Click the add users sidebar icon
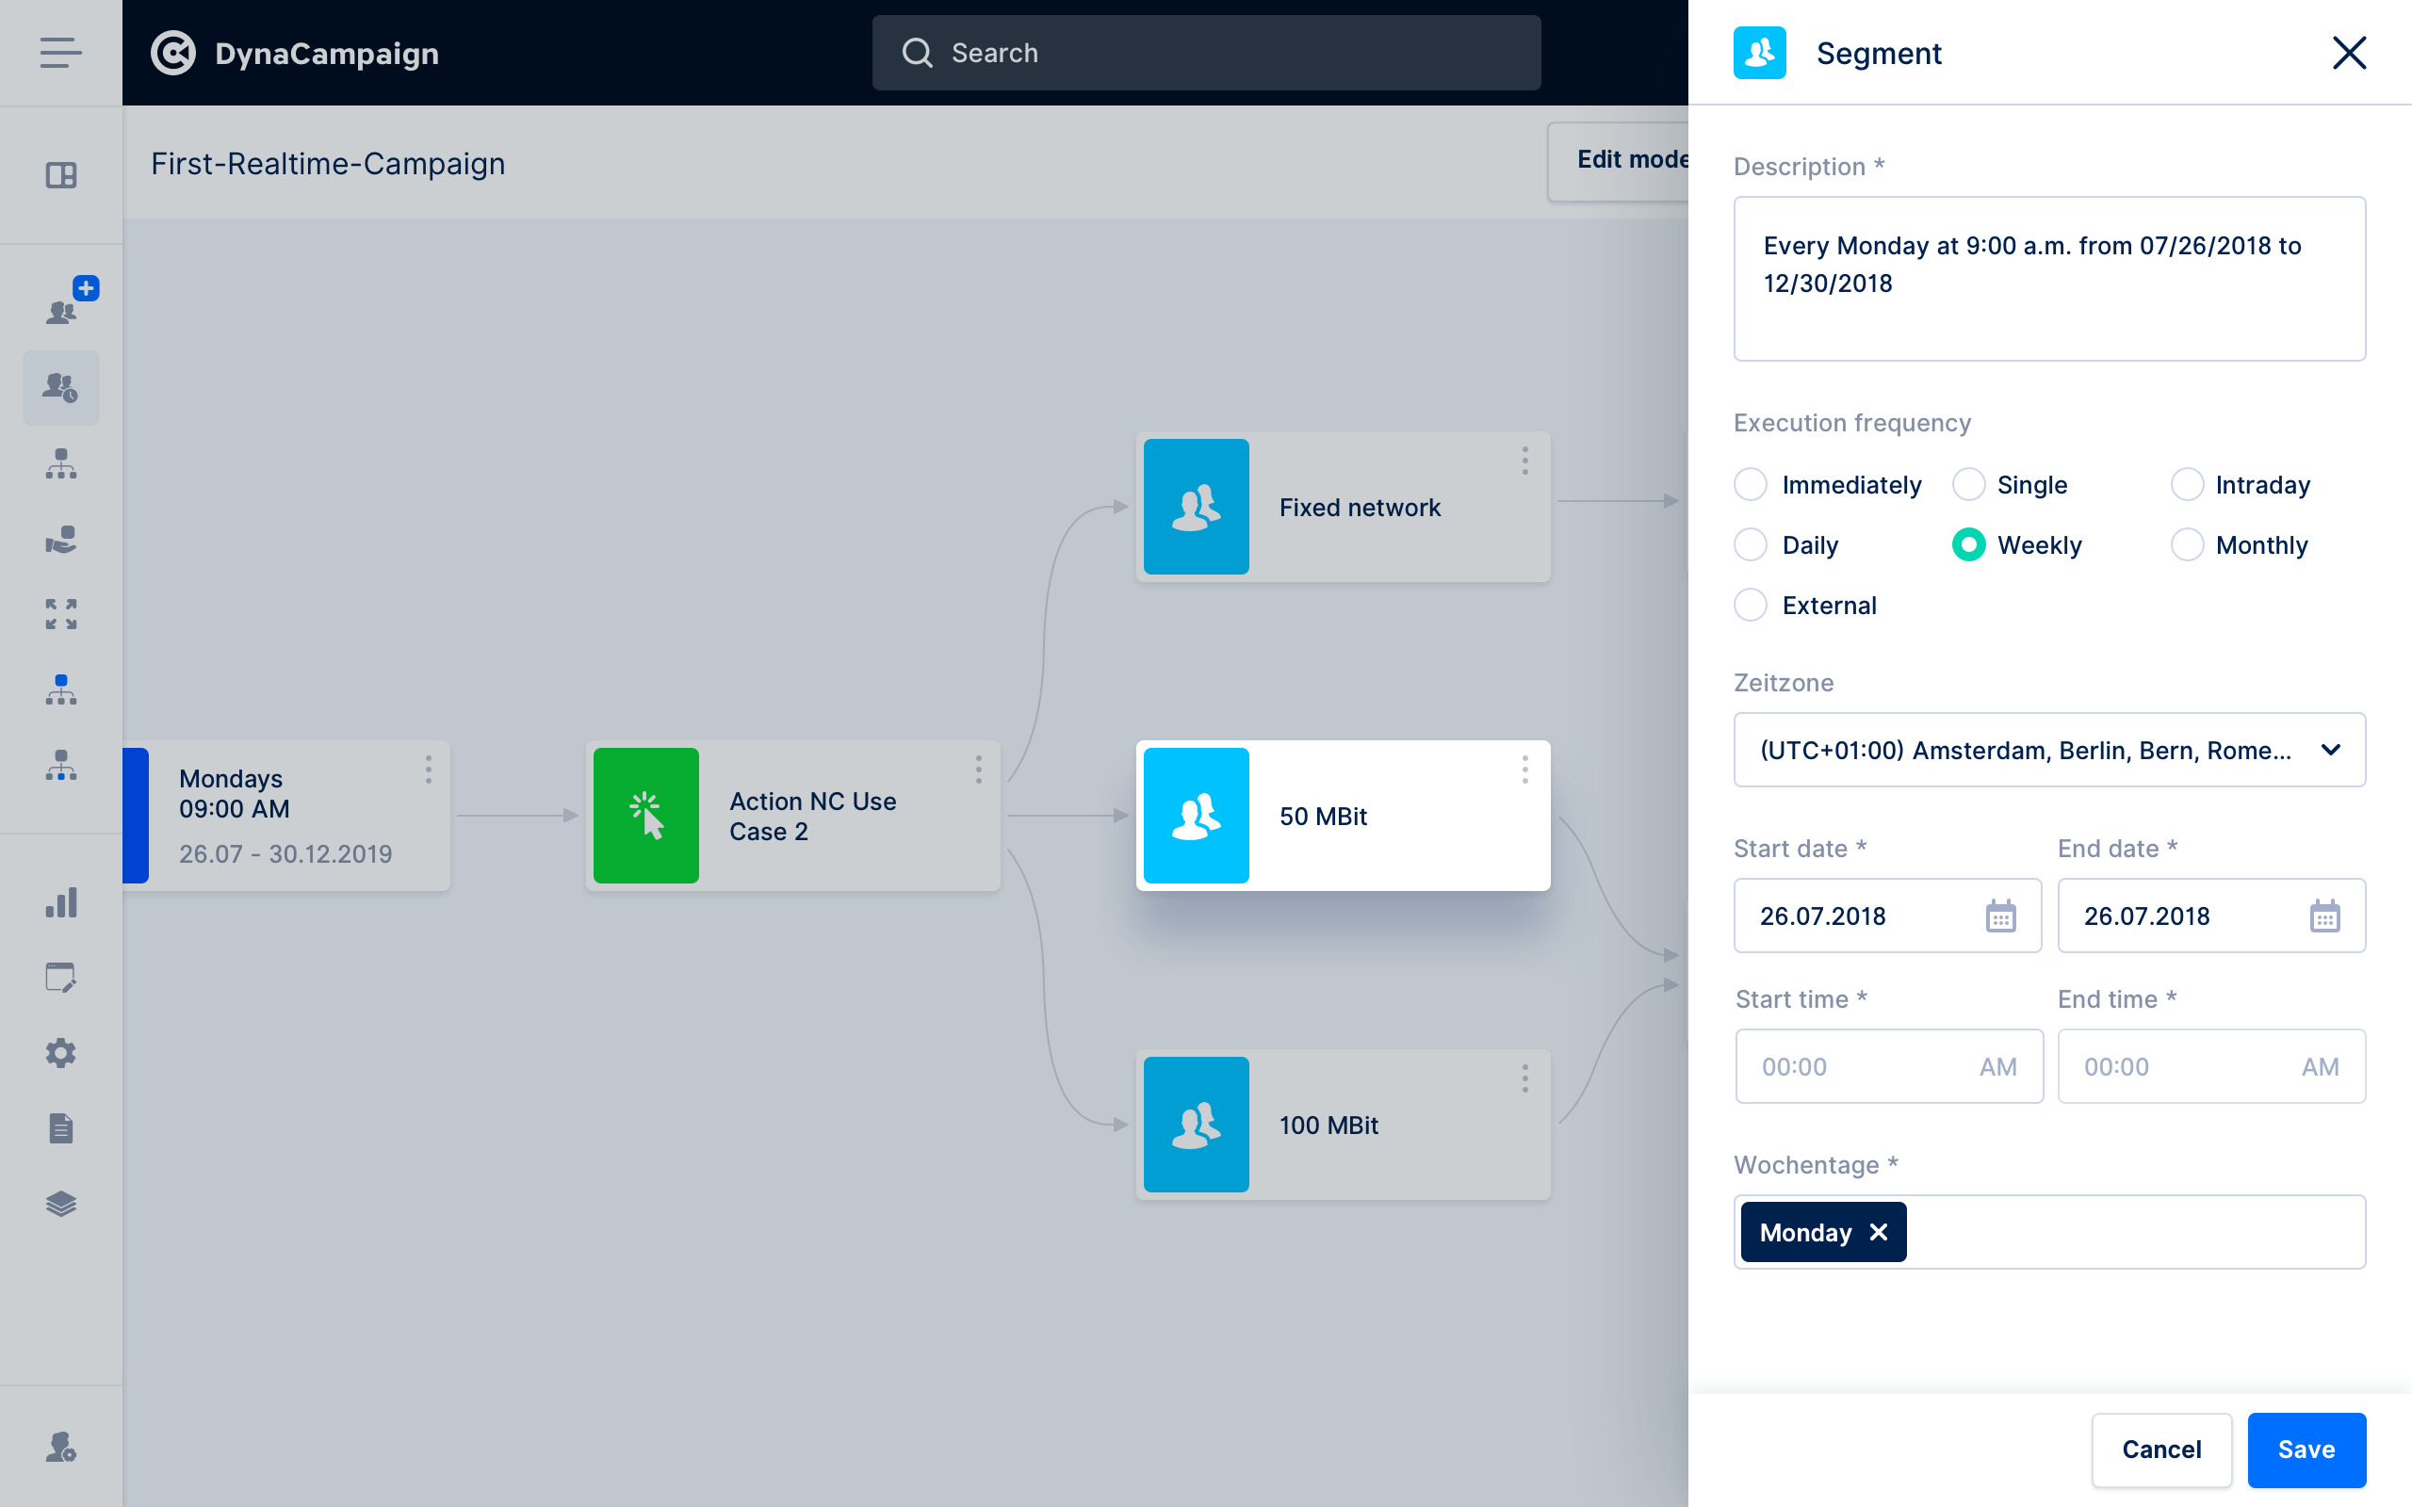2412x1507 pixels. pyautogui.click(x=63, y=310)
